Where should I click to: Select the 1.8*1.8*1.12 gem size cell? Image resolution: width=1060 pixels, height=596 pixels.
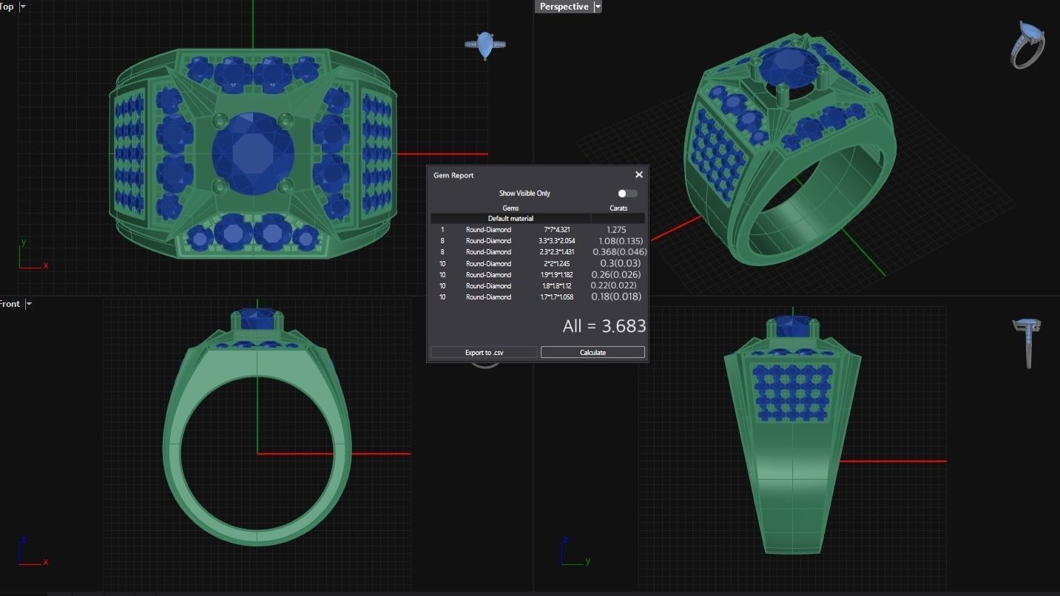[x=557, y=286]
